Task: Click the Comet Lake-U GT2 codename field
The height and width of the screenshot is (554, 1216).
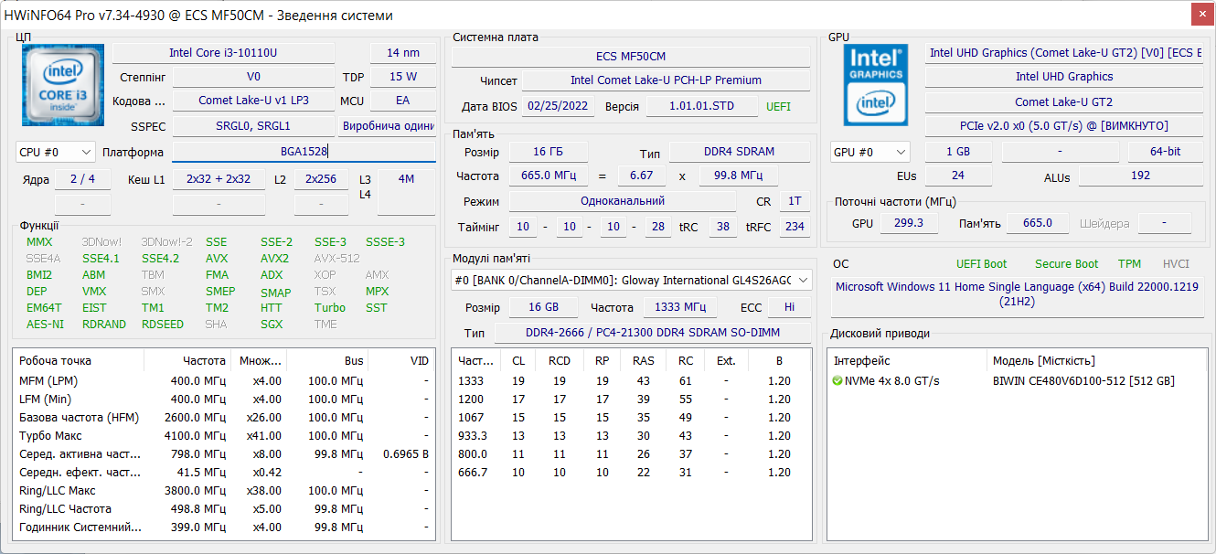Action: (1064, 101)
